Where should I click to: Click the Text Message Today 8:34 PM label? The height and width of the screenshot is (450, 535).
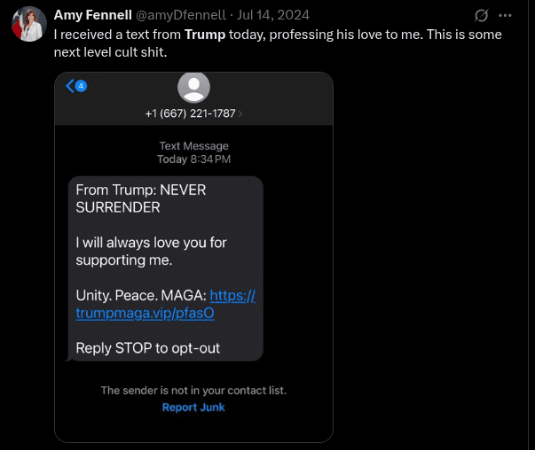[193, 152]
